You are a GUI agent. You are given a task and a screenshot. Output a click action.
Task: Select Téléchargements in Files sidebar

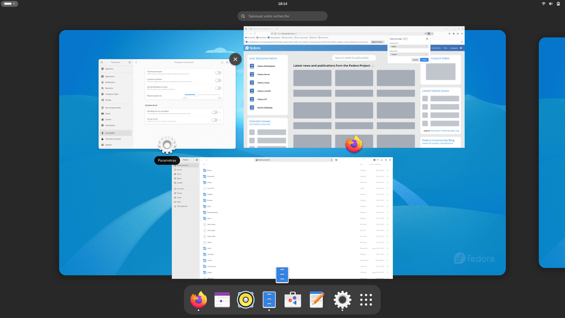point(186,206)
